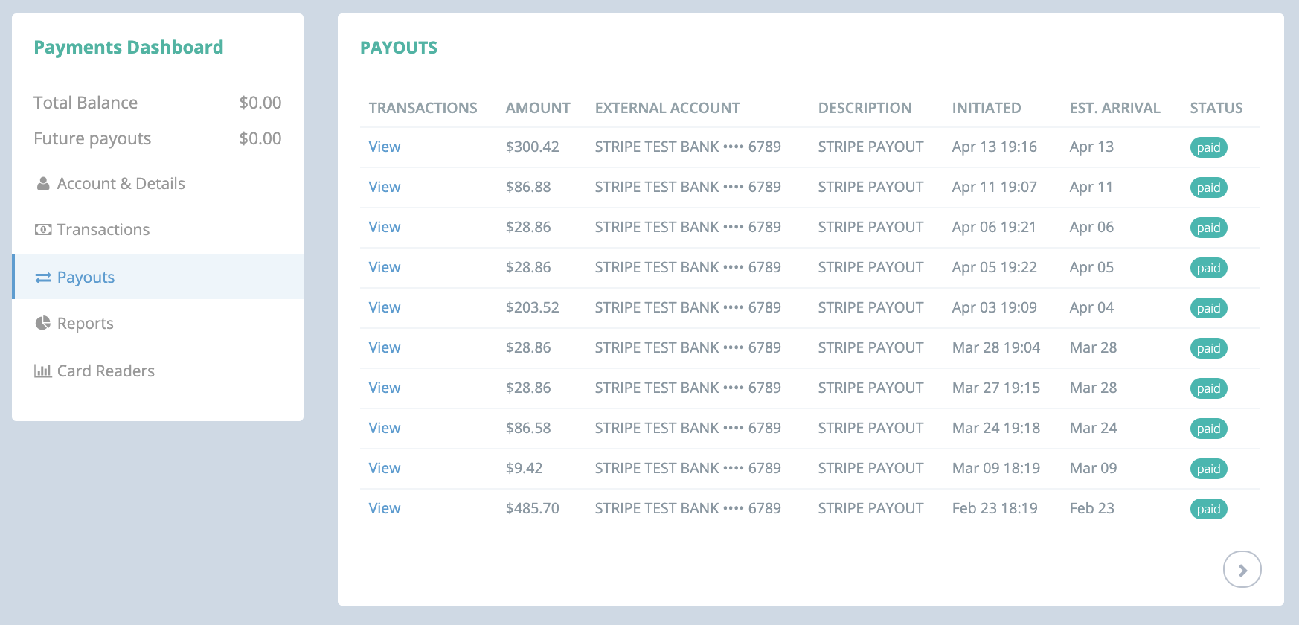Image resolution: width=1299 pixels, height=625 pixels.
Task: Click the $0.00 Future payouts value
Action: point(260,138)
